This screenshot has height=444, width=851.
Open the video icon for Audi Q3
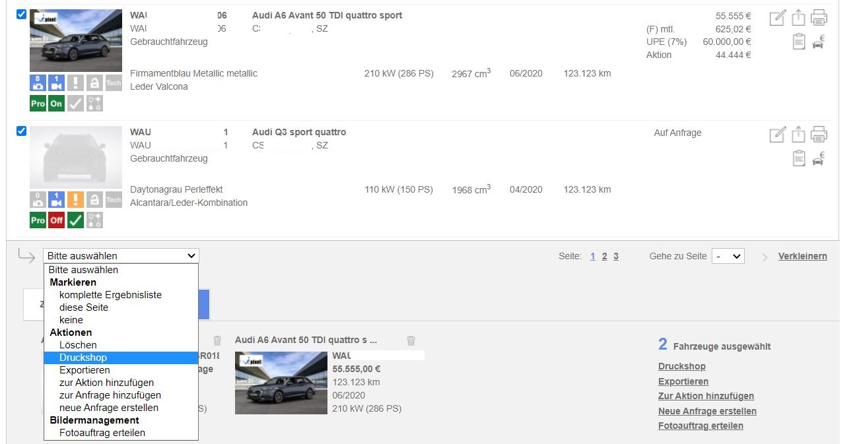57,200
